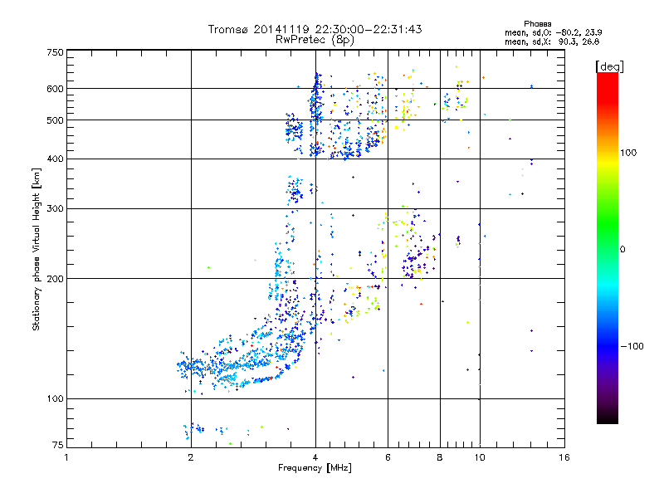The height and width of the screenshot is (498, 664).
Task: Click the 'RwPretec (8p)' subtitle
Action: pyautogui.click(x=315, y=40)
